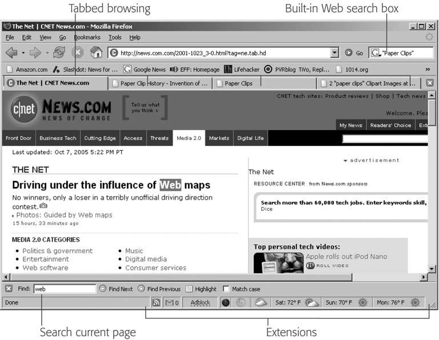Click into the Find text field
The height and width of the screenshot is (340, 439).
click(64, 289)
